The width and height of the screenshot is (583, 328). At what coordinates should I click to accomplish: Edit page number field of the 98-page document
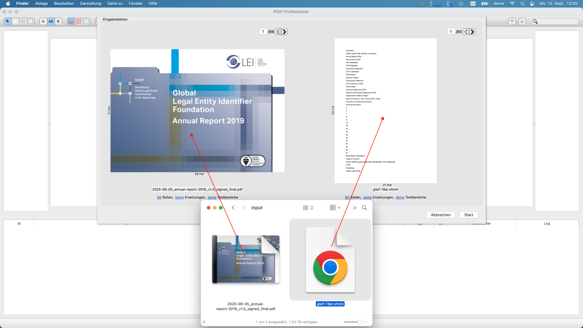click(x=263, y=32)
